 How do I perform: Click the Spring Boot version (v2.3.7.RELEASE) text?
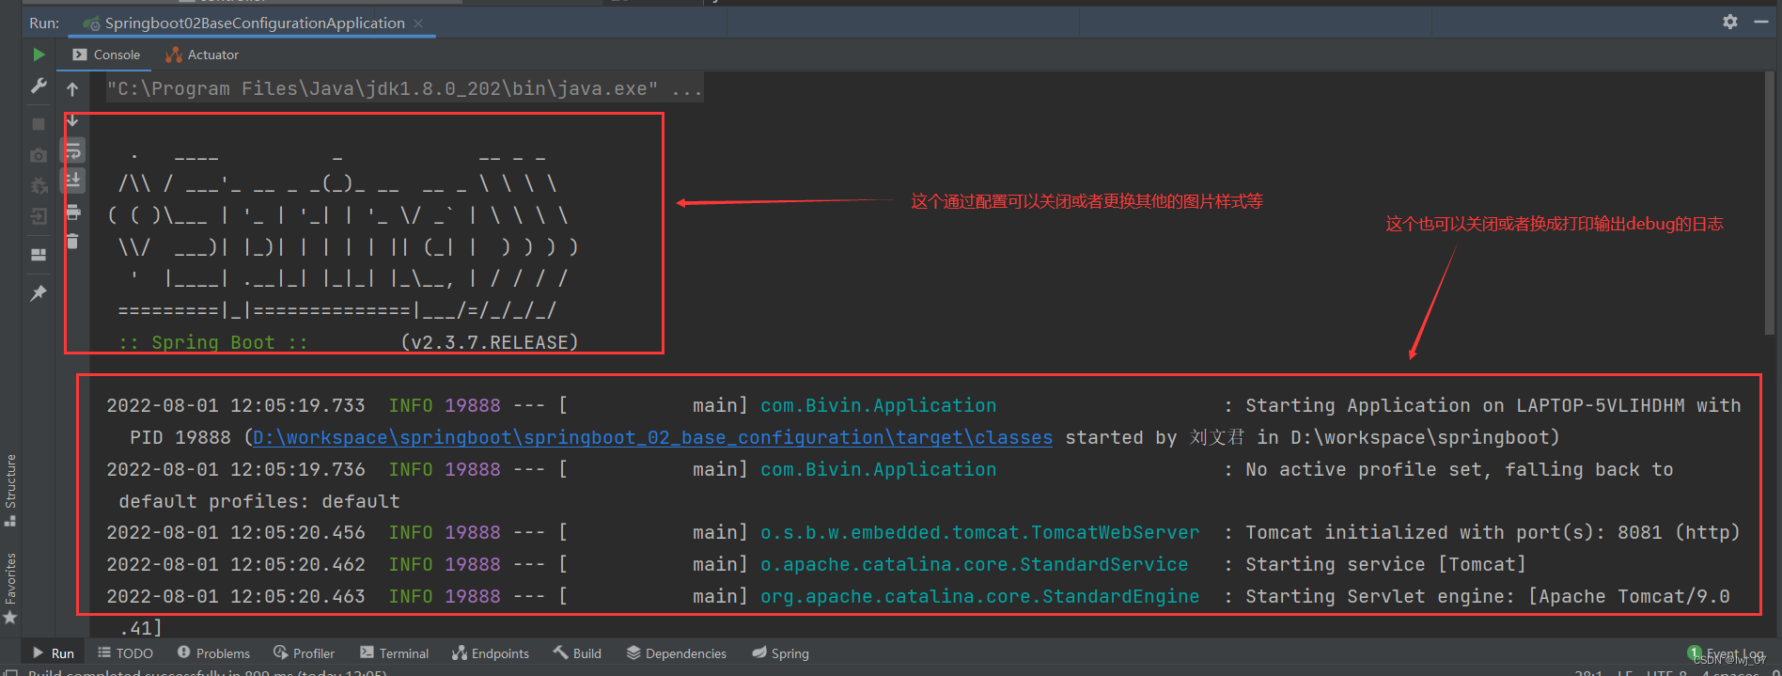pyautogui.click(x=490, y=342)
